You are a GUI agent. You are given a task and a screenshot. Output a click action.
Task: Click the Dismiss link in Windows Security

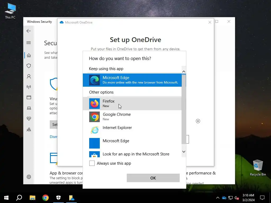pyautogui.click(x=53, y=137)
